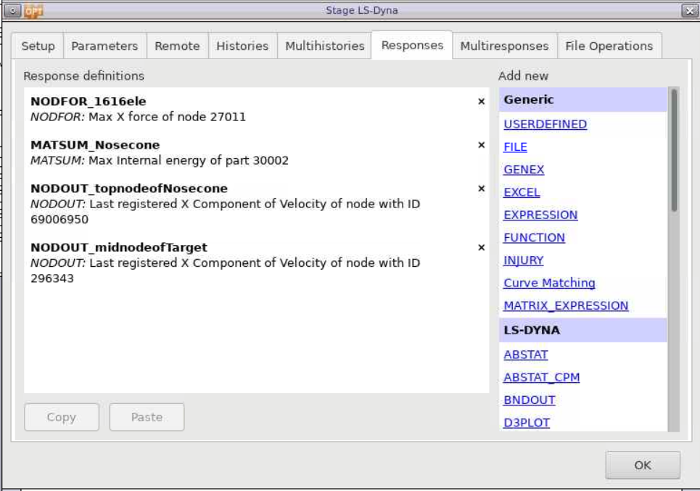Open the Multihistories tab
The width and height of the screenshot is (700, 491).
(324, 46)
